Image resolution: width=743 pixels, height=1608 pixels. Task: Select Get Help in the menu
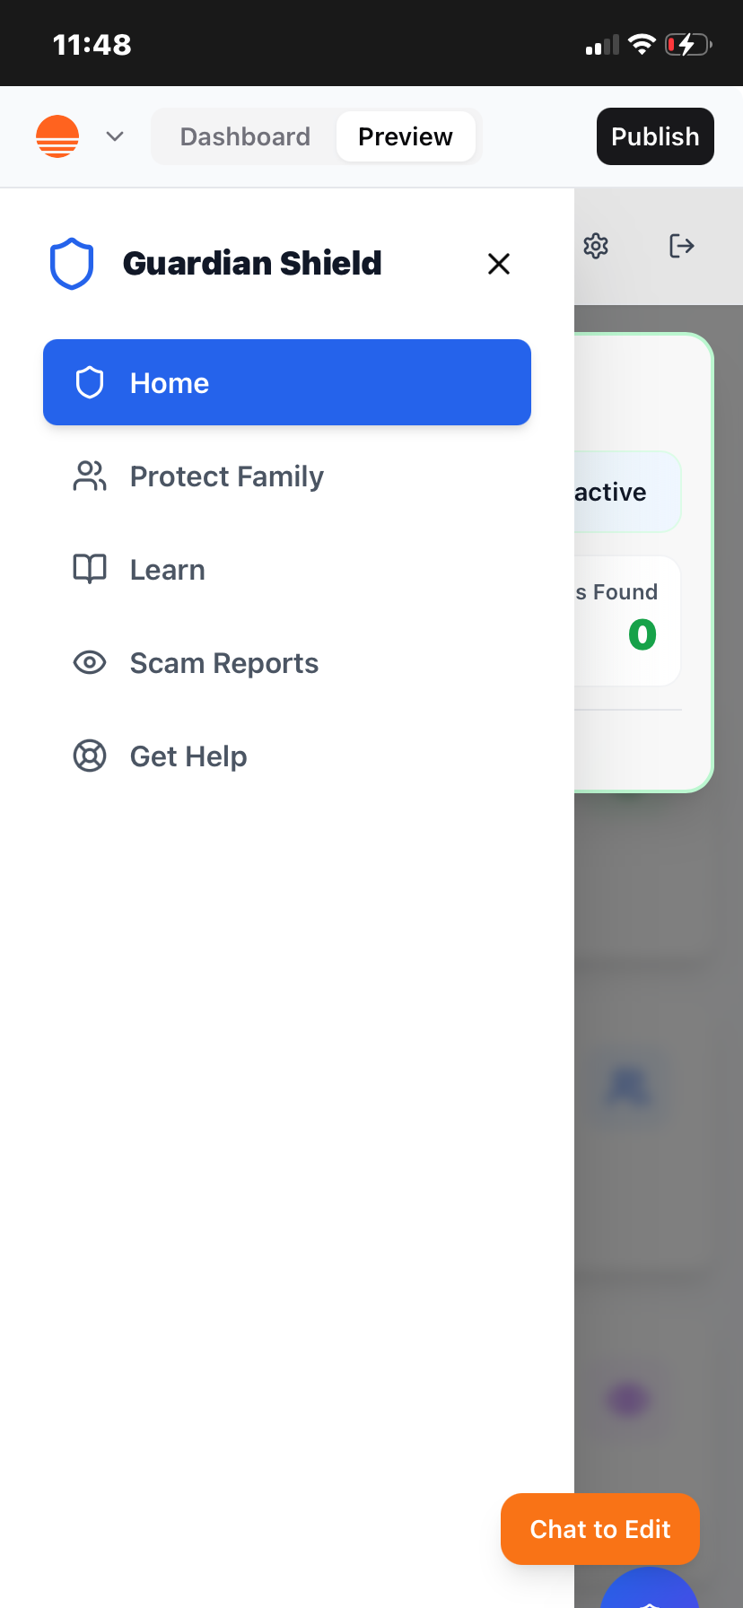pyautogui.click(x=287, y=756)
